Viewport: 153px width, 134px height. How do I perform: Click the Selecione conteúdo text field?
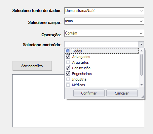[101, 44]
